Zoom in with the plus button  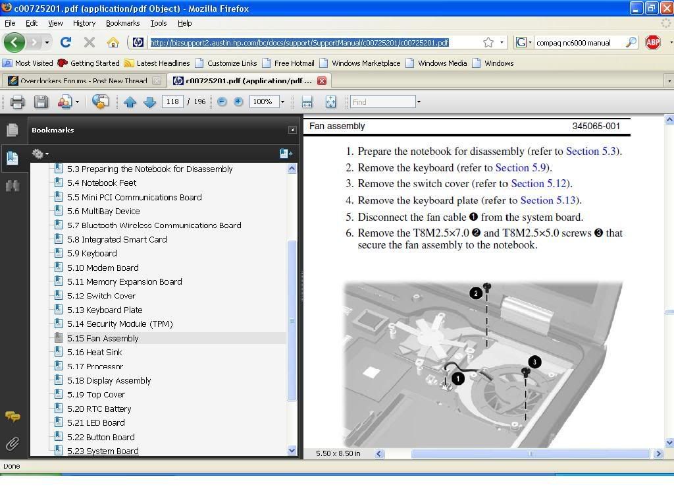tap(238, 101)
